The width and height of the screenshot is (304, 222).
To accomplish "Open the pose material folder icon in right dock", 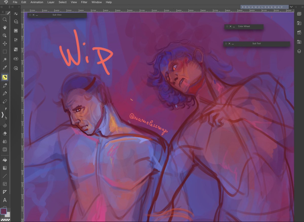I will tap(299, 23).
